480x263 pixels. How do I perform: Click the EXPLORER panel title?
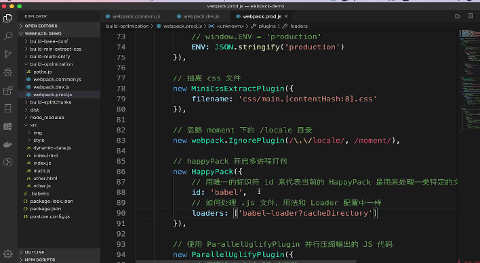tap(36, 16)
